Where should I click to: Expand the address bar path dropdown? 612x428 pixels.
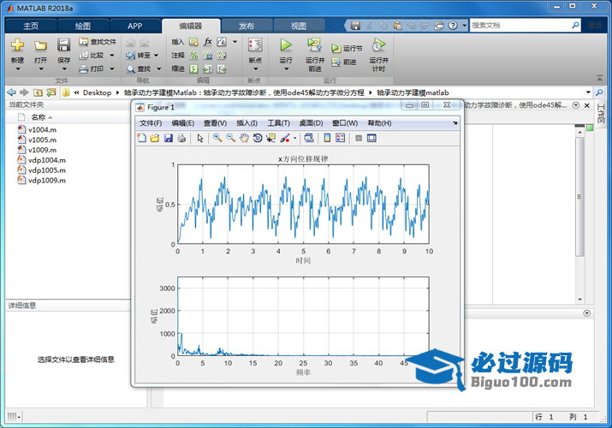point(588,92)
